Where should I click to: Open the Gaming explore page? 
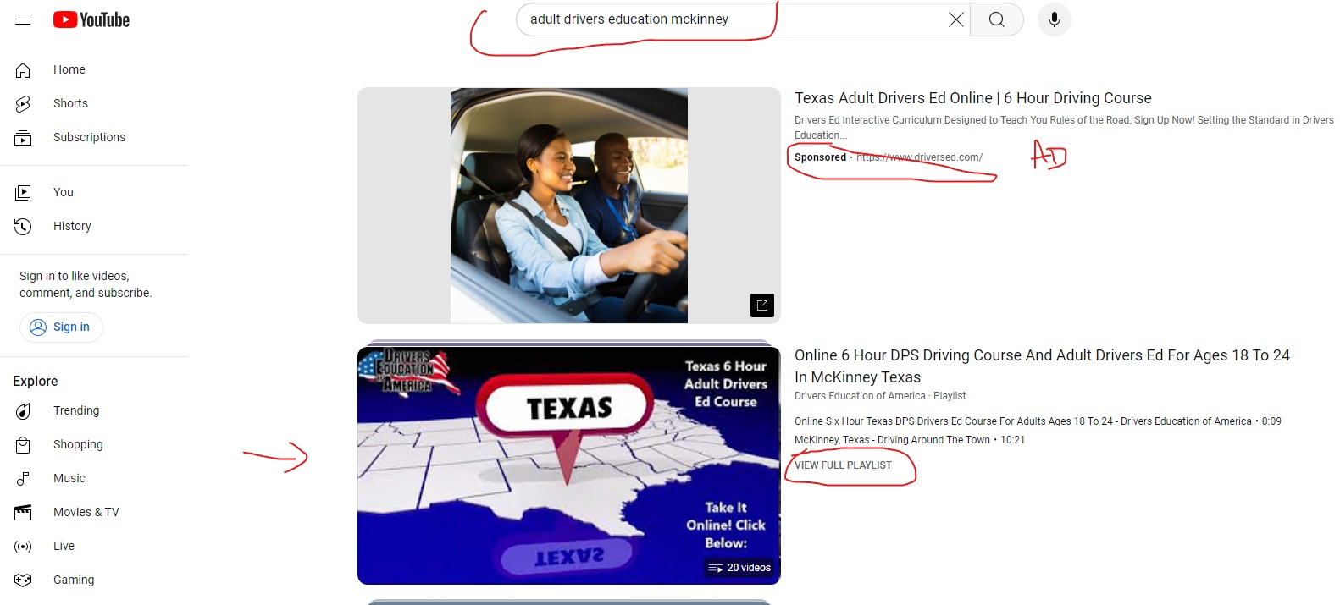click(74, 580)
